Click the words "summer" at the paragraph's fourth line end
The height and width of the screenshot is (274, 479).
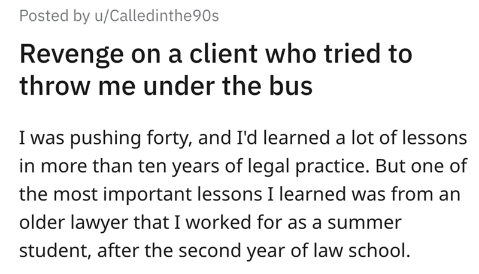coord(365,223)
